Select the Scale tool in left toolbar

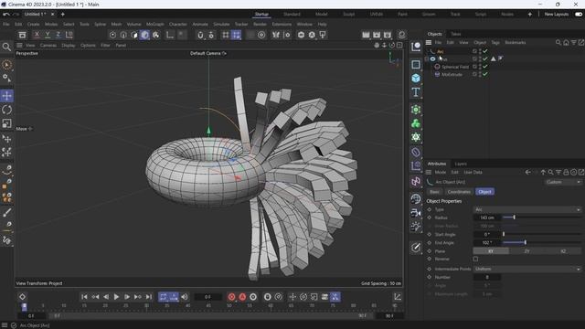coord(6,123)
